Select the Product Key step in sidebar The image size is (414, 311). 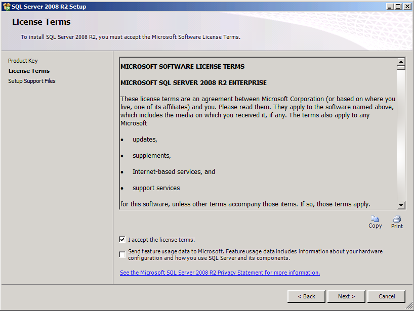click(x=23, y=61)
